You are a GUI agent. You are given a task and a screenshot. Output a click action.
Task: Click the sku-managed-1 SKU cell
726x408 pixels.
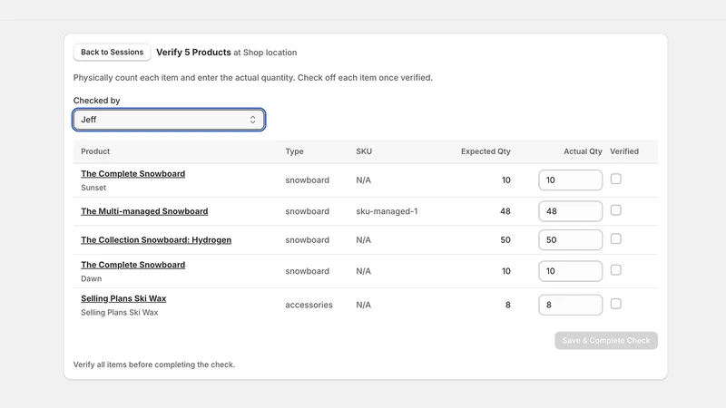tap(387, 211)
